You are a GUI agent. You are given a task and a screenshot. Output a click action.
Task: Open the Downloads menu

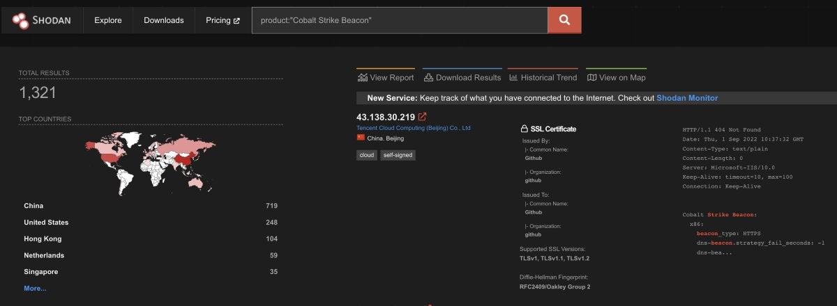[164, 20]
